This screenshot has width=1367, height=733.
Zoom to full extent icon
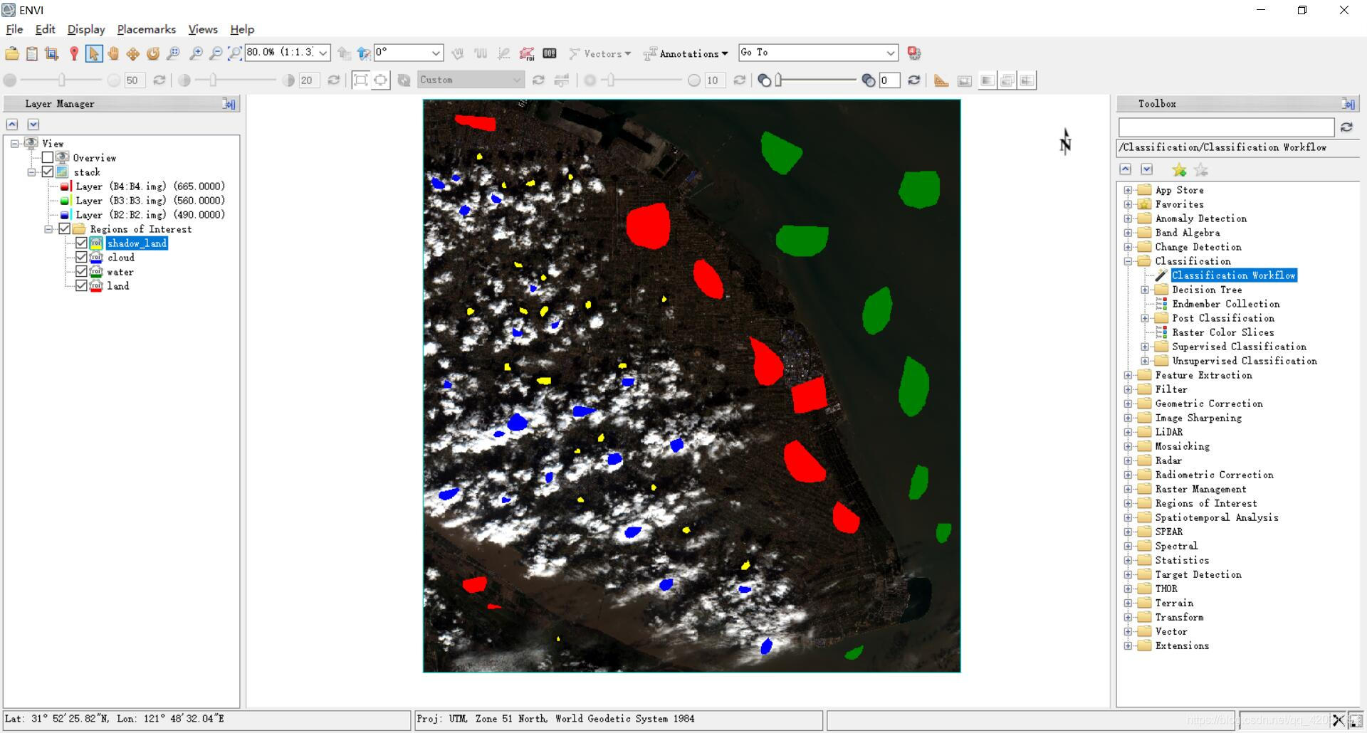(235, 53)
